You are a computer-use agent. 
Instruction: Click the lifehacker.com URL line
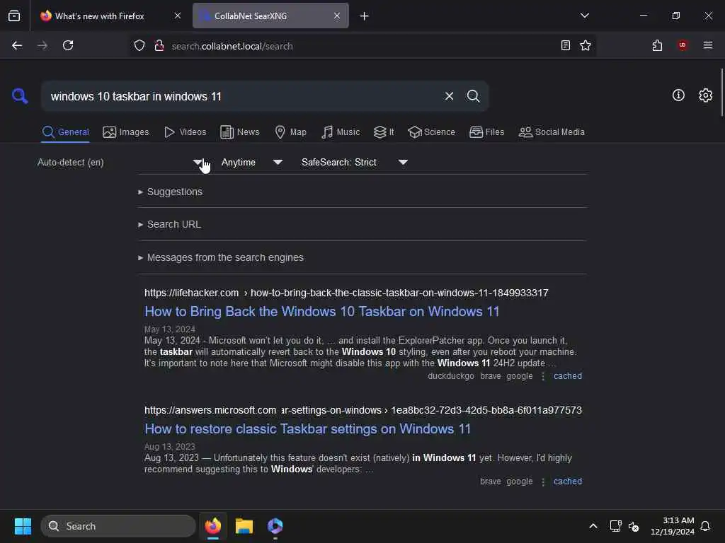[346, 293]
